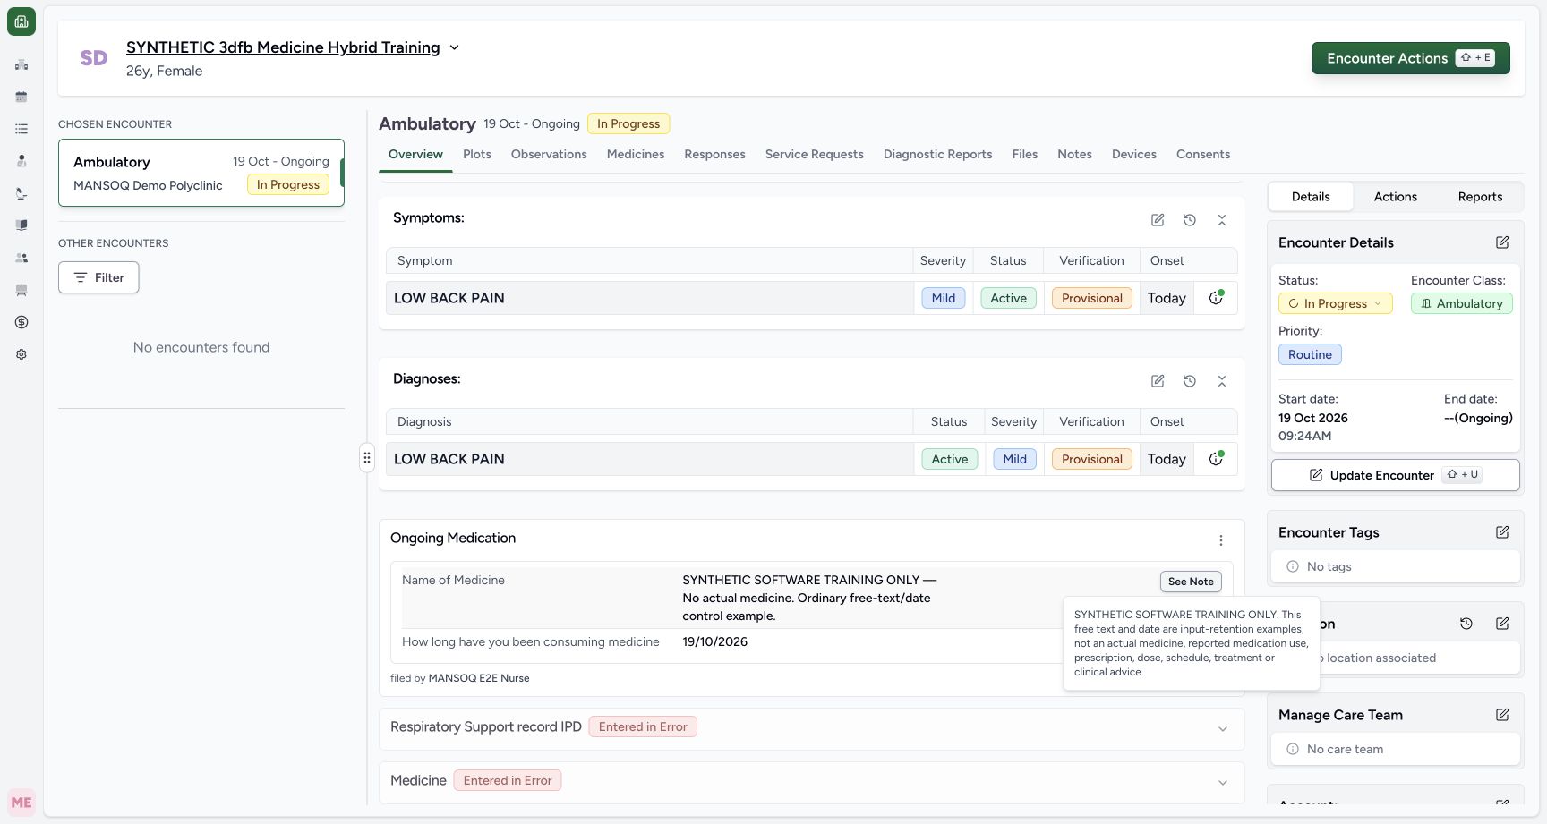The width and height of the screenshot is (1547, 824).
Task: Click the Encounter Actions button
Action: click(x=1411, y=58)
